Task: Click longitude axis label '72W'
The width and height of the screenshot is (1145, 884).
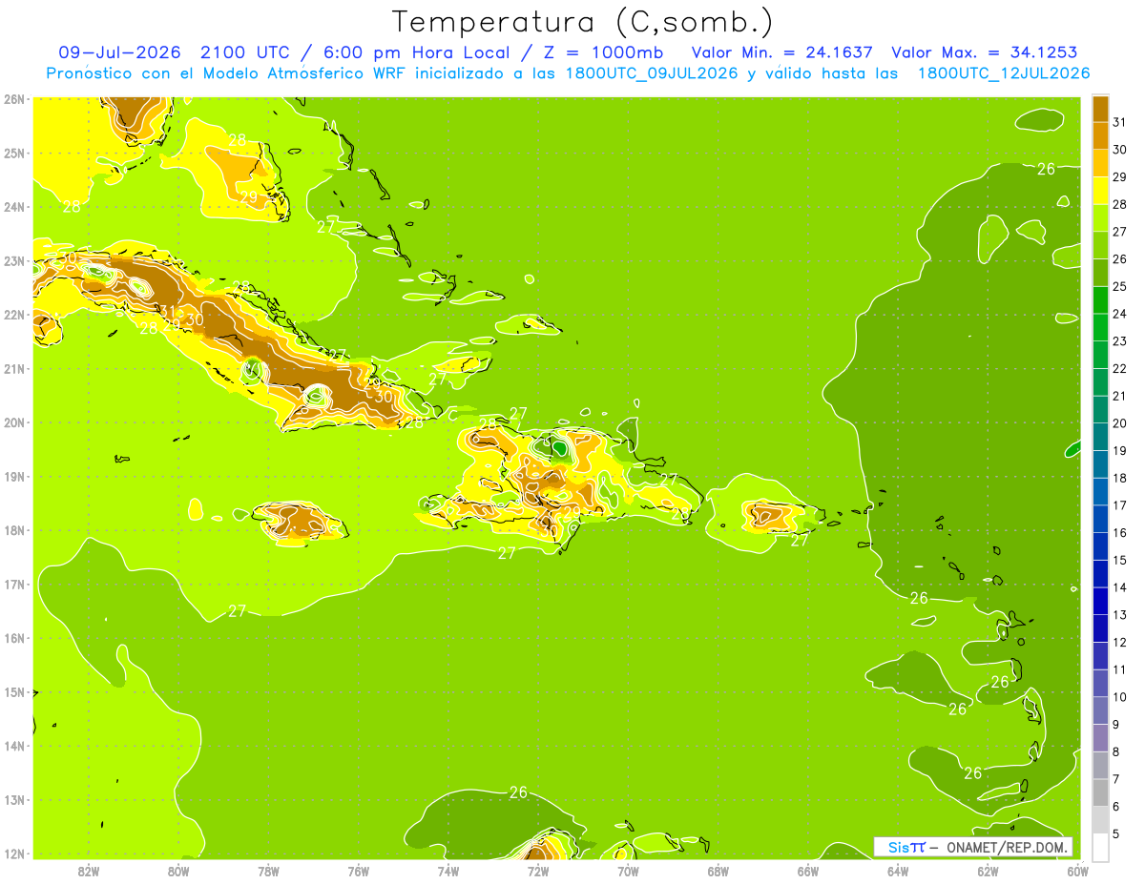Action: coord(538,871)
